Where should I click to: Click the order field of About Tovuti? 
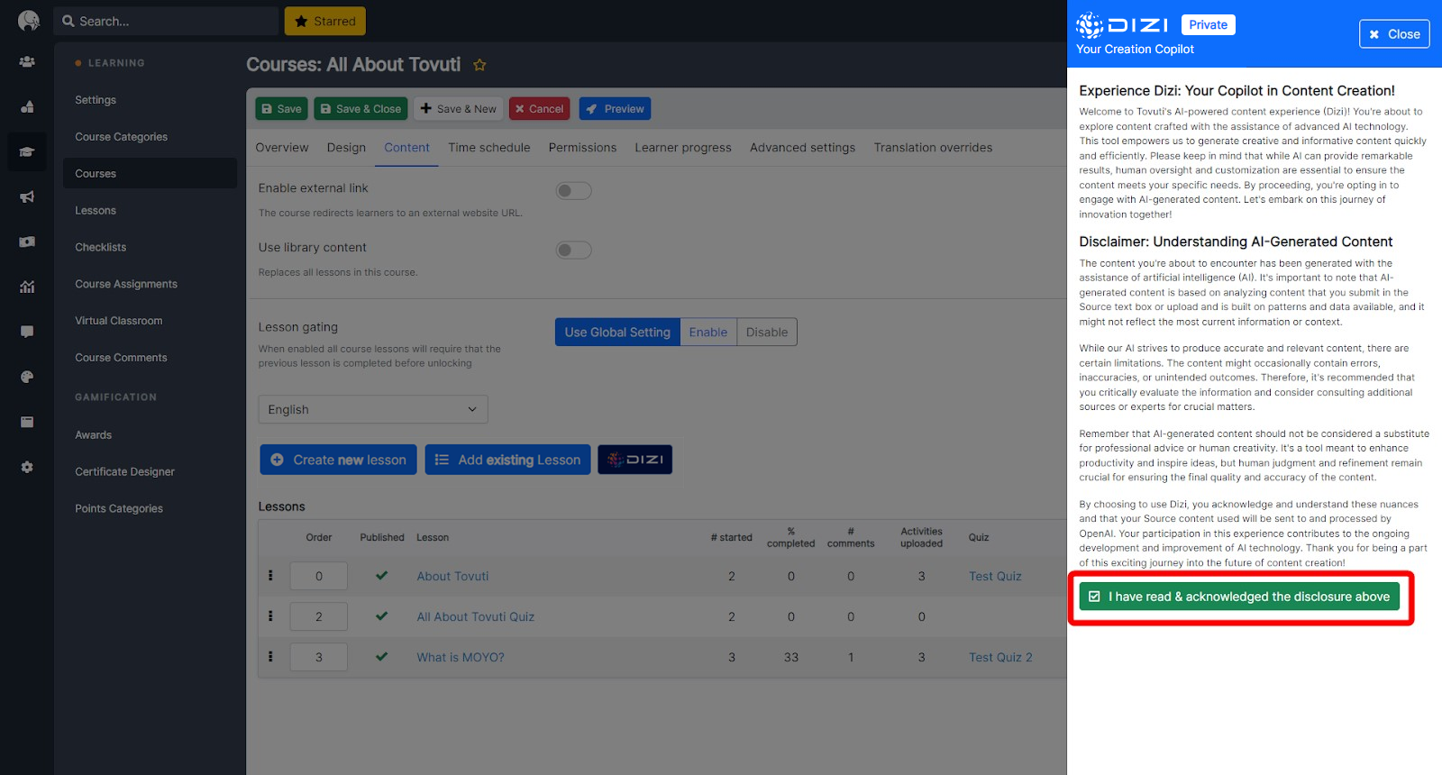(319, 576)
